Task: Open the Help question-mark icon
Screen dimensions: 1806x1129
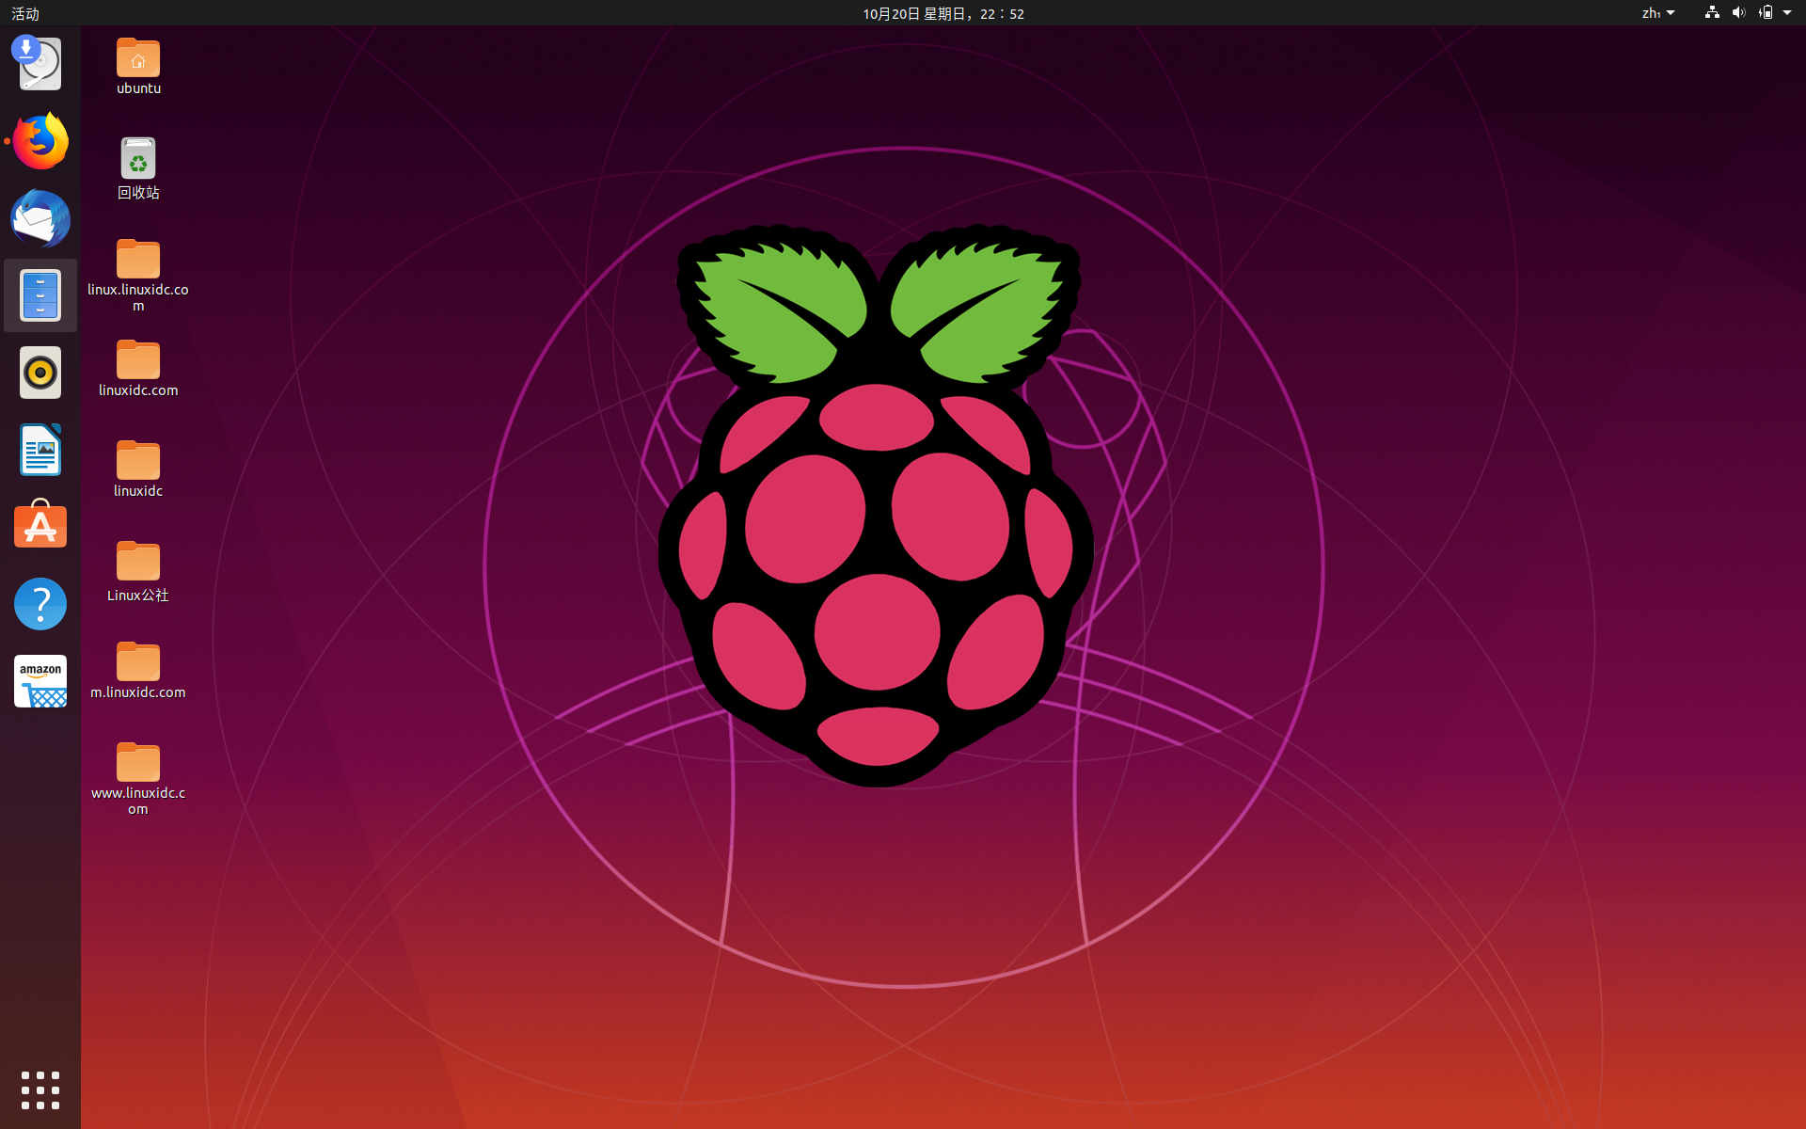Action: tap(40, 604)
